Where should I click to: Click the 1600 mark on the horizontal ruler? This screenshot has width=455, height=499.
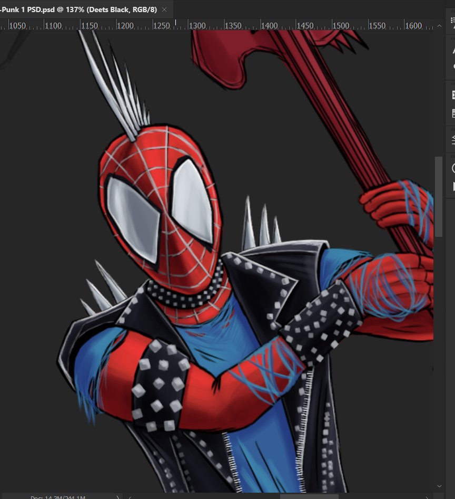coord(413,25)
